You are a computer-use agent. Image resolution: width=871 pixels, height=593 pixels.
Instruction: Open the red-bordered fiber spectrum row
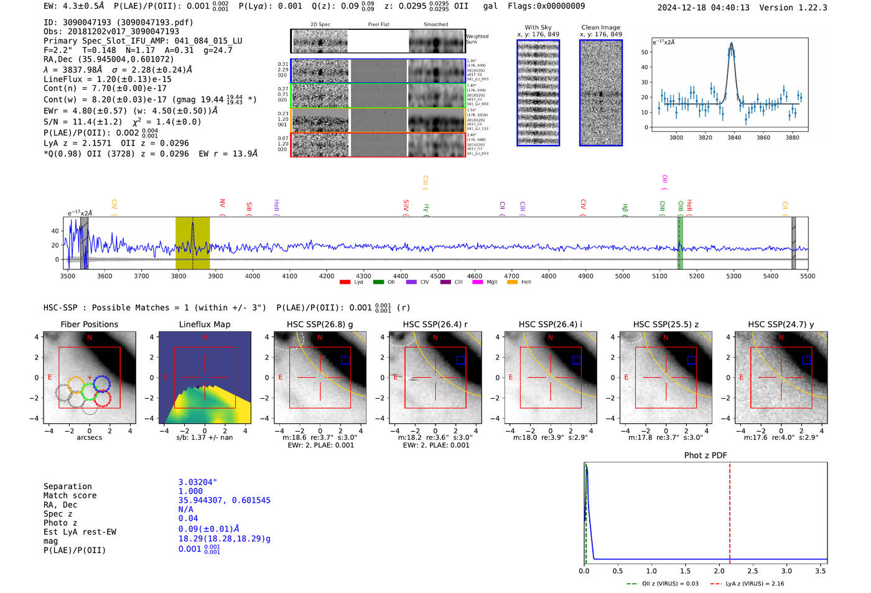coord(378,144)
